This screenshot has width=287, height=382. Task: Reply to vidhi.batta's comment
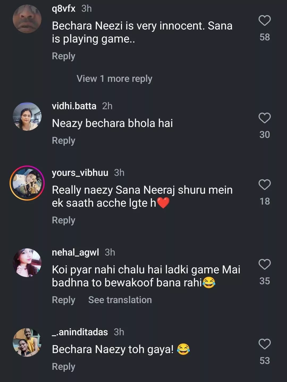64,141
